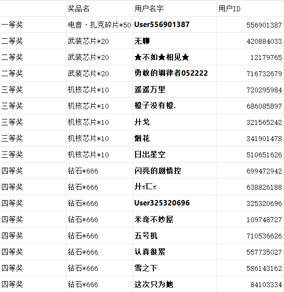
Task: Select username User556901387
Action: pyautogui.click(x=162, y=25)
